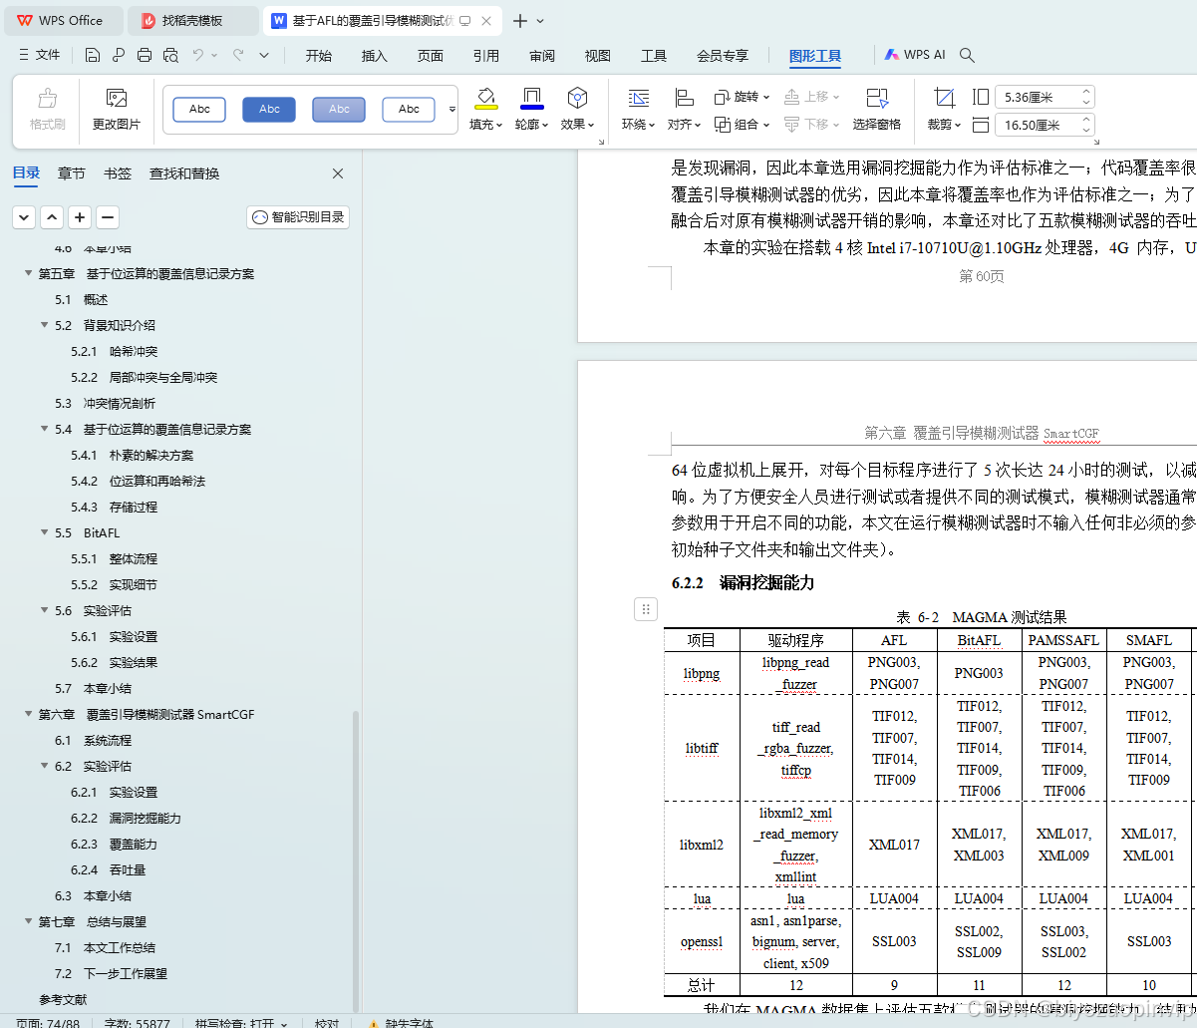Click the save icon in quick access bar

tap(93, 56)
